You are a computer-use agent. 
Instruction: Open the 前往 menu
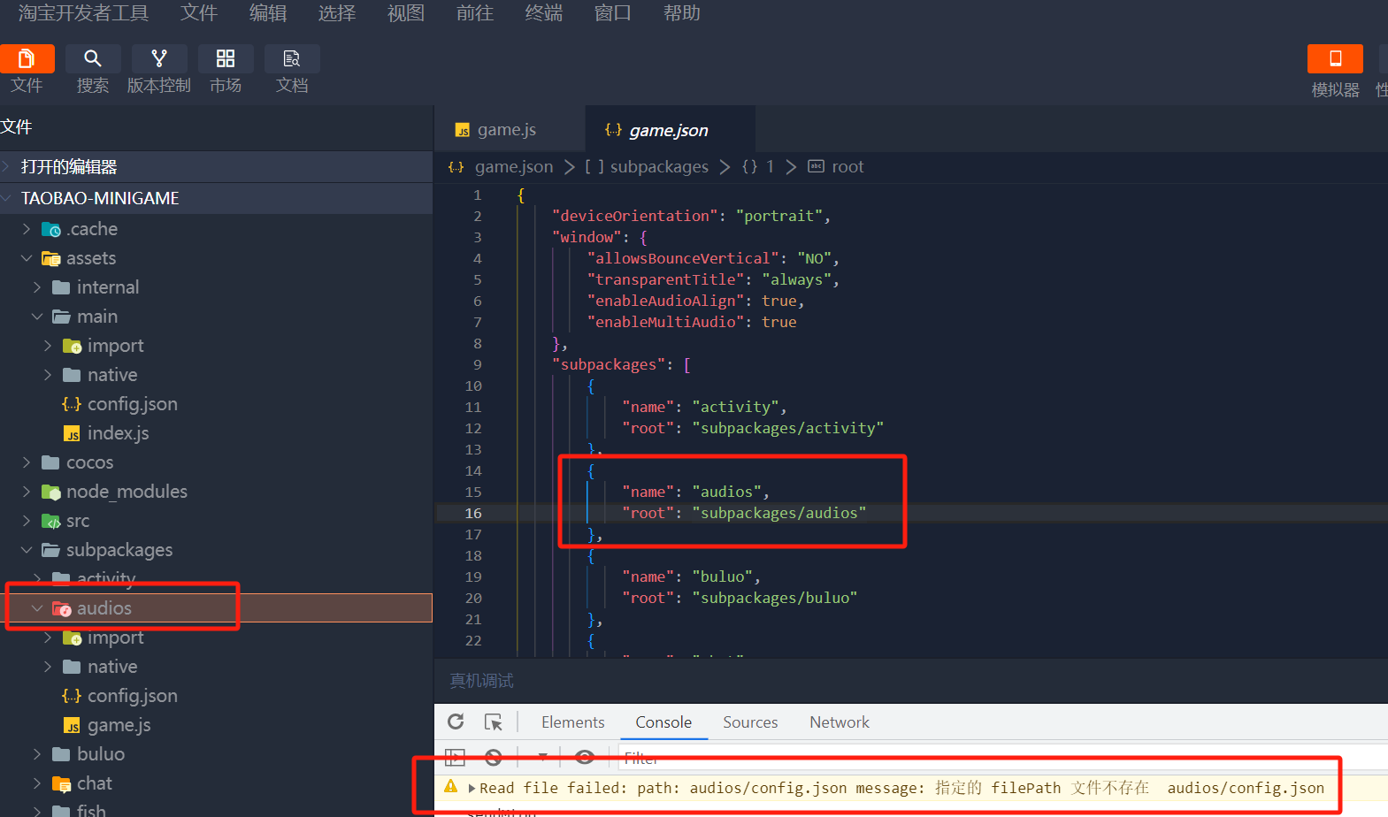pos(475,13)
